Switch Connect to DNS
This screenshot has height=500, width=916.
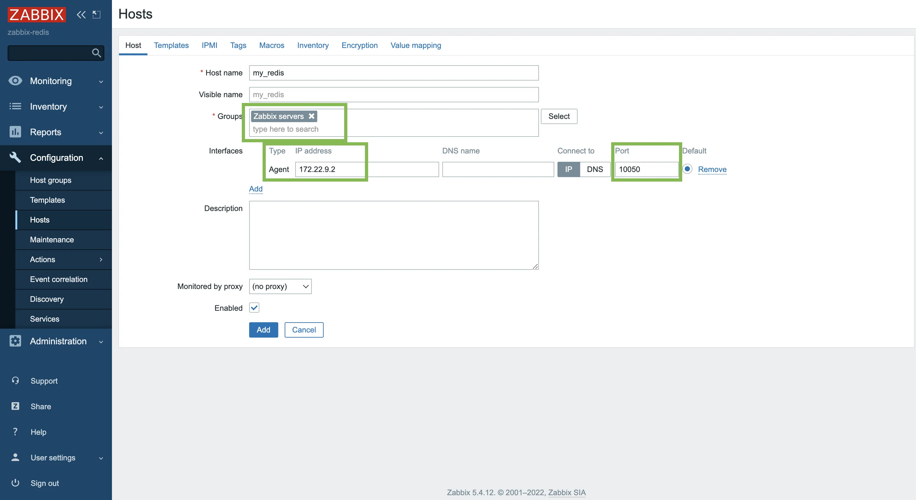coord(595,169)
